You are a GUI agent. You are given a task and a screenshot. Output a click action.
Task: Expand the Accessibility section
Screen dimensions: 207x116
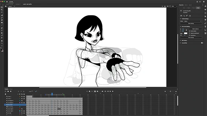click(x=181, y=43)
